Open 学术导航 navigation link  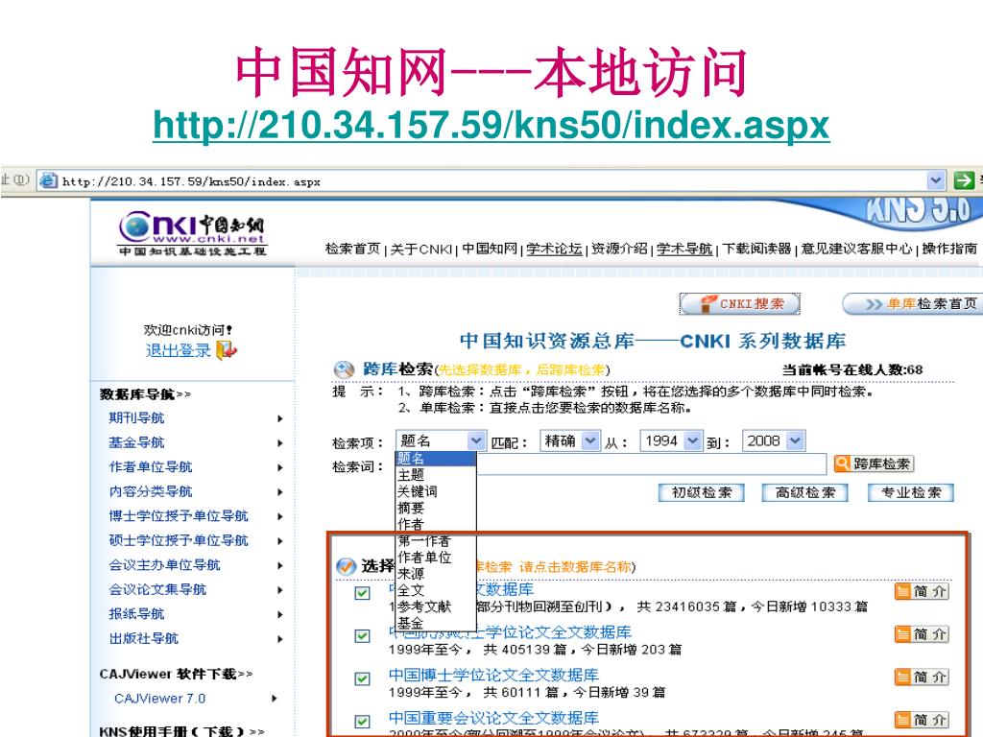coord(684,249)
